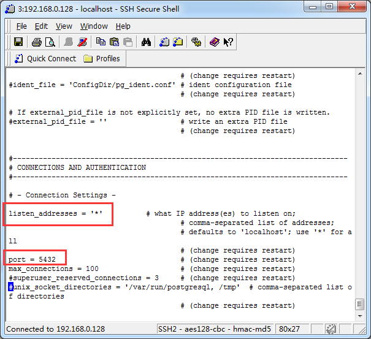Open the File menu
Image resolution: width=371 pixels, height=339 pixels.
point(21,26)
